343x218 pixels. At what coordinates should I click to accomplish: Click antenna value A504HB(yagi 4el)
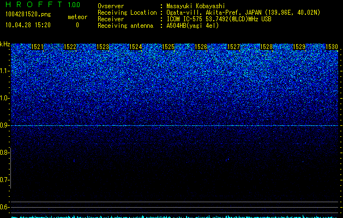192,26
